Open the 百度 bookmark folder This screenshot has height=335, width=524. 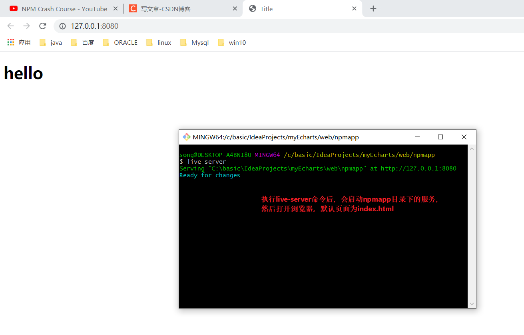(82, 42)
